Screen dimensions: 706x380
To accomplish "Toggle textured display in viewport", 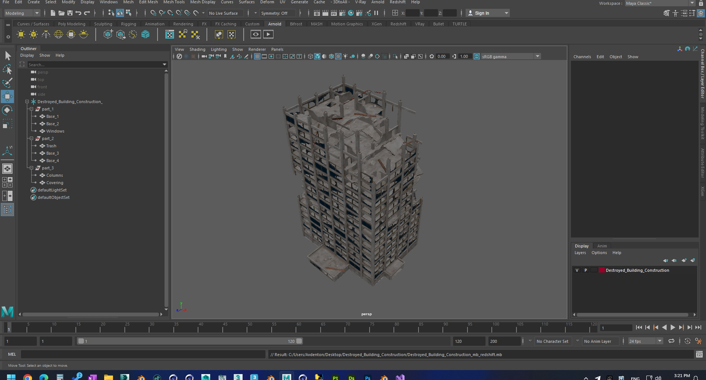I will click(338, 57).
